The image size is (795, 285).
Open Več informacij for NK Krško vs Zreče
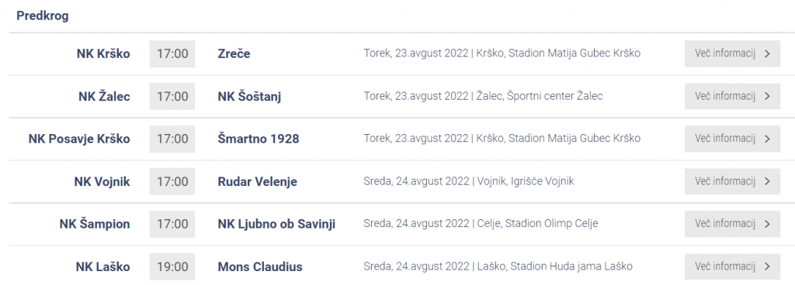[x=732, y=53]
